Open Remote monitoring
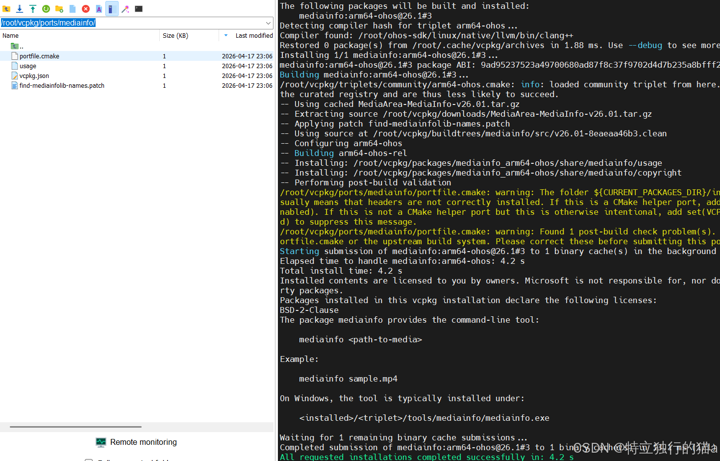 click(x=137, y=442)
